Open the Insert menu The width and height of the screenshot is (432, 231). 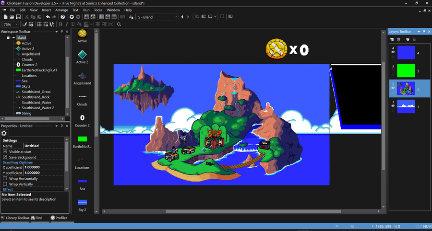click(x=46, y=10)
